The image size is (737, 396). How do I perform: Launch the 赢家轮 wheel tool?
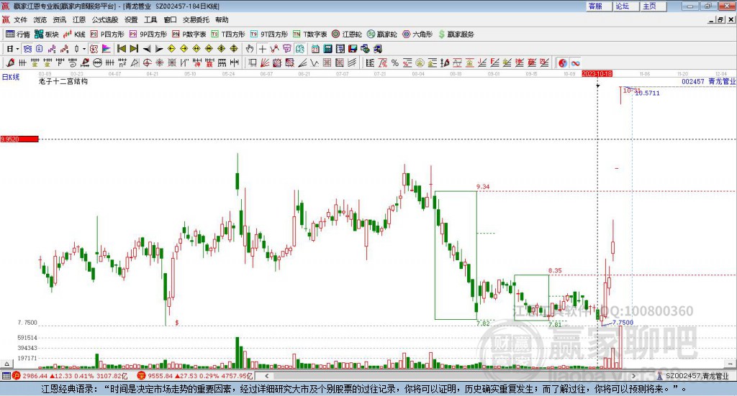pyautogui.click(x=381, y=34)
